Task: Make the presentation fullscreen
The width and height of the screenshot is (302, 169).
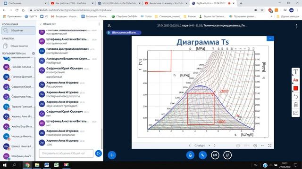Action: coord(270,146)
